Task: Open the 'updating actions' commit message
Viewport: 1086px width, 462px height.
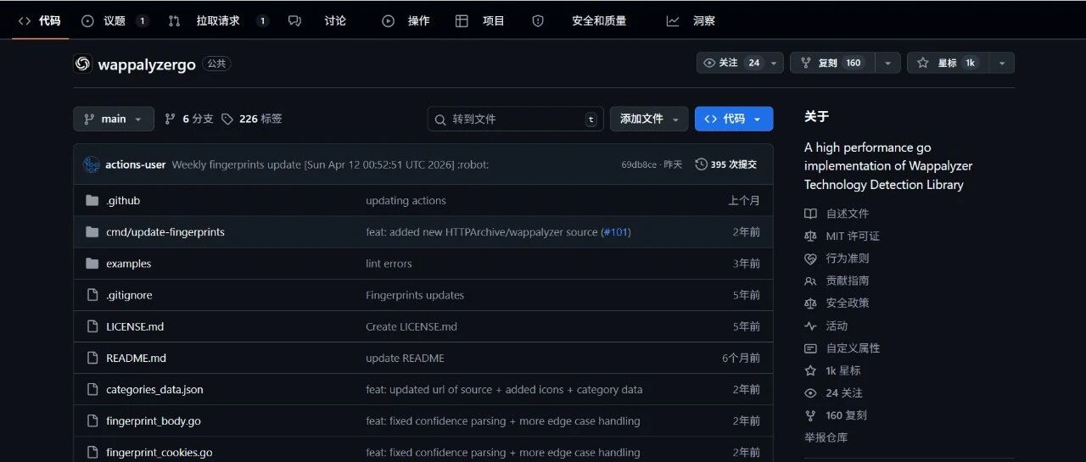Action: coord(406,201)
